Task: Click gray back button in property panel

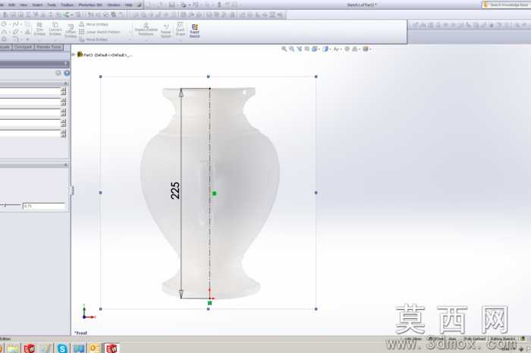Action: (58, 73)
